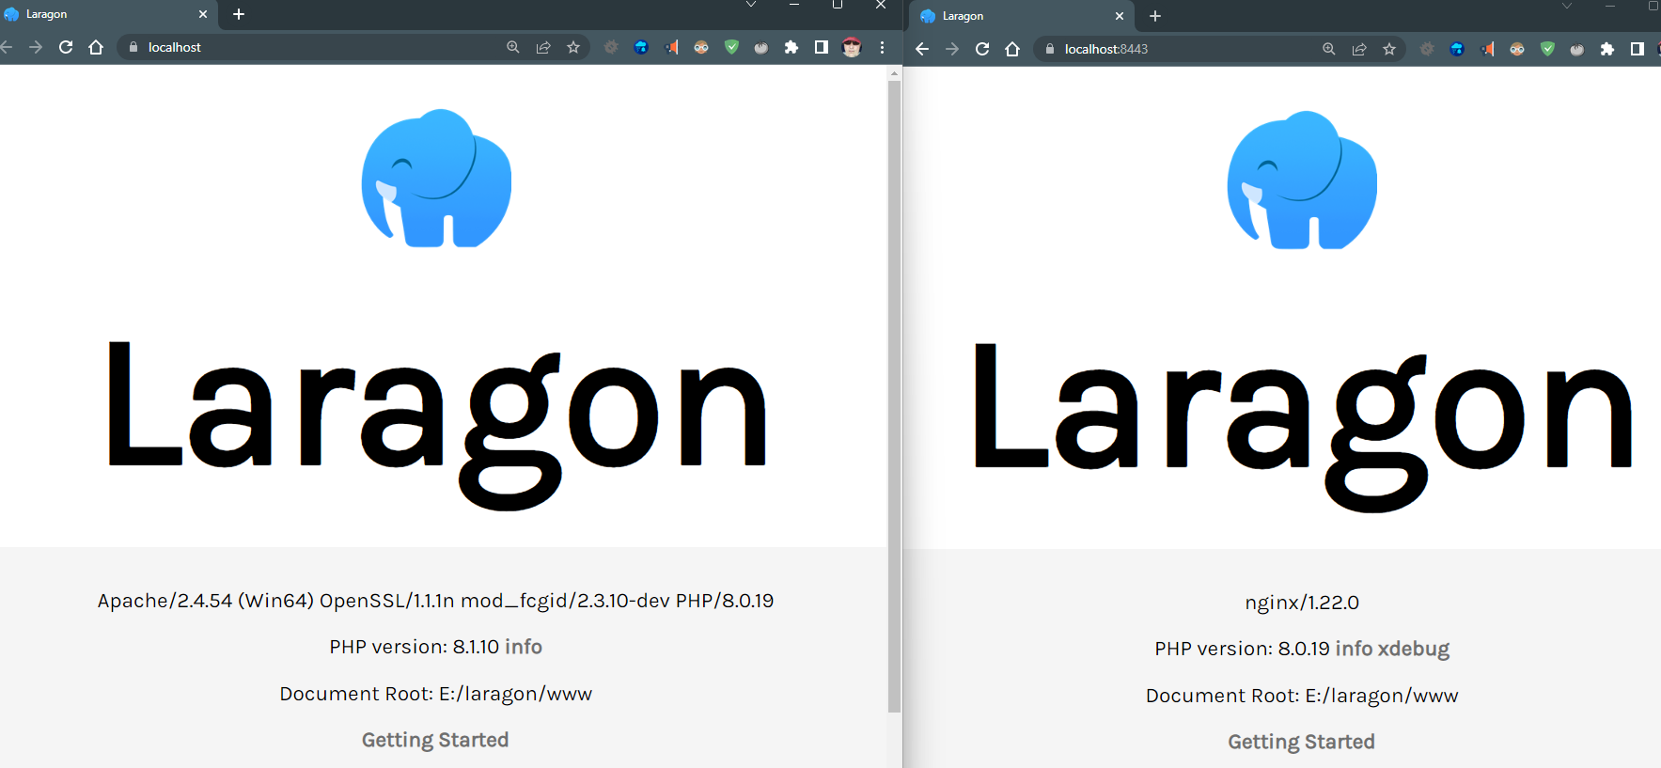Open zoom magnifier in left window address bar
This screenshot has width=1661, height=768.
tap(513, 47)
